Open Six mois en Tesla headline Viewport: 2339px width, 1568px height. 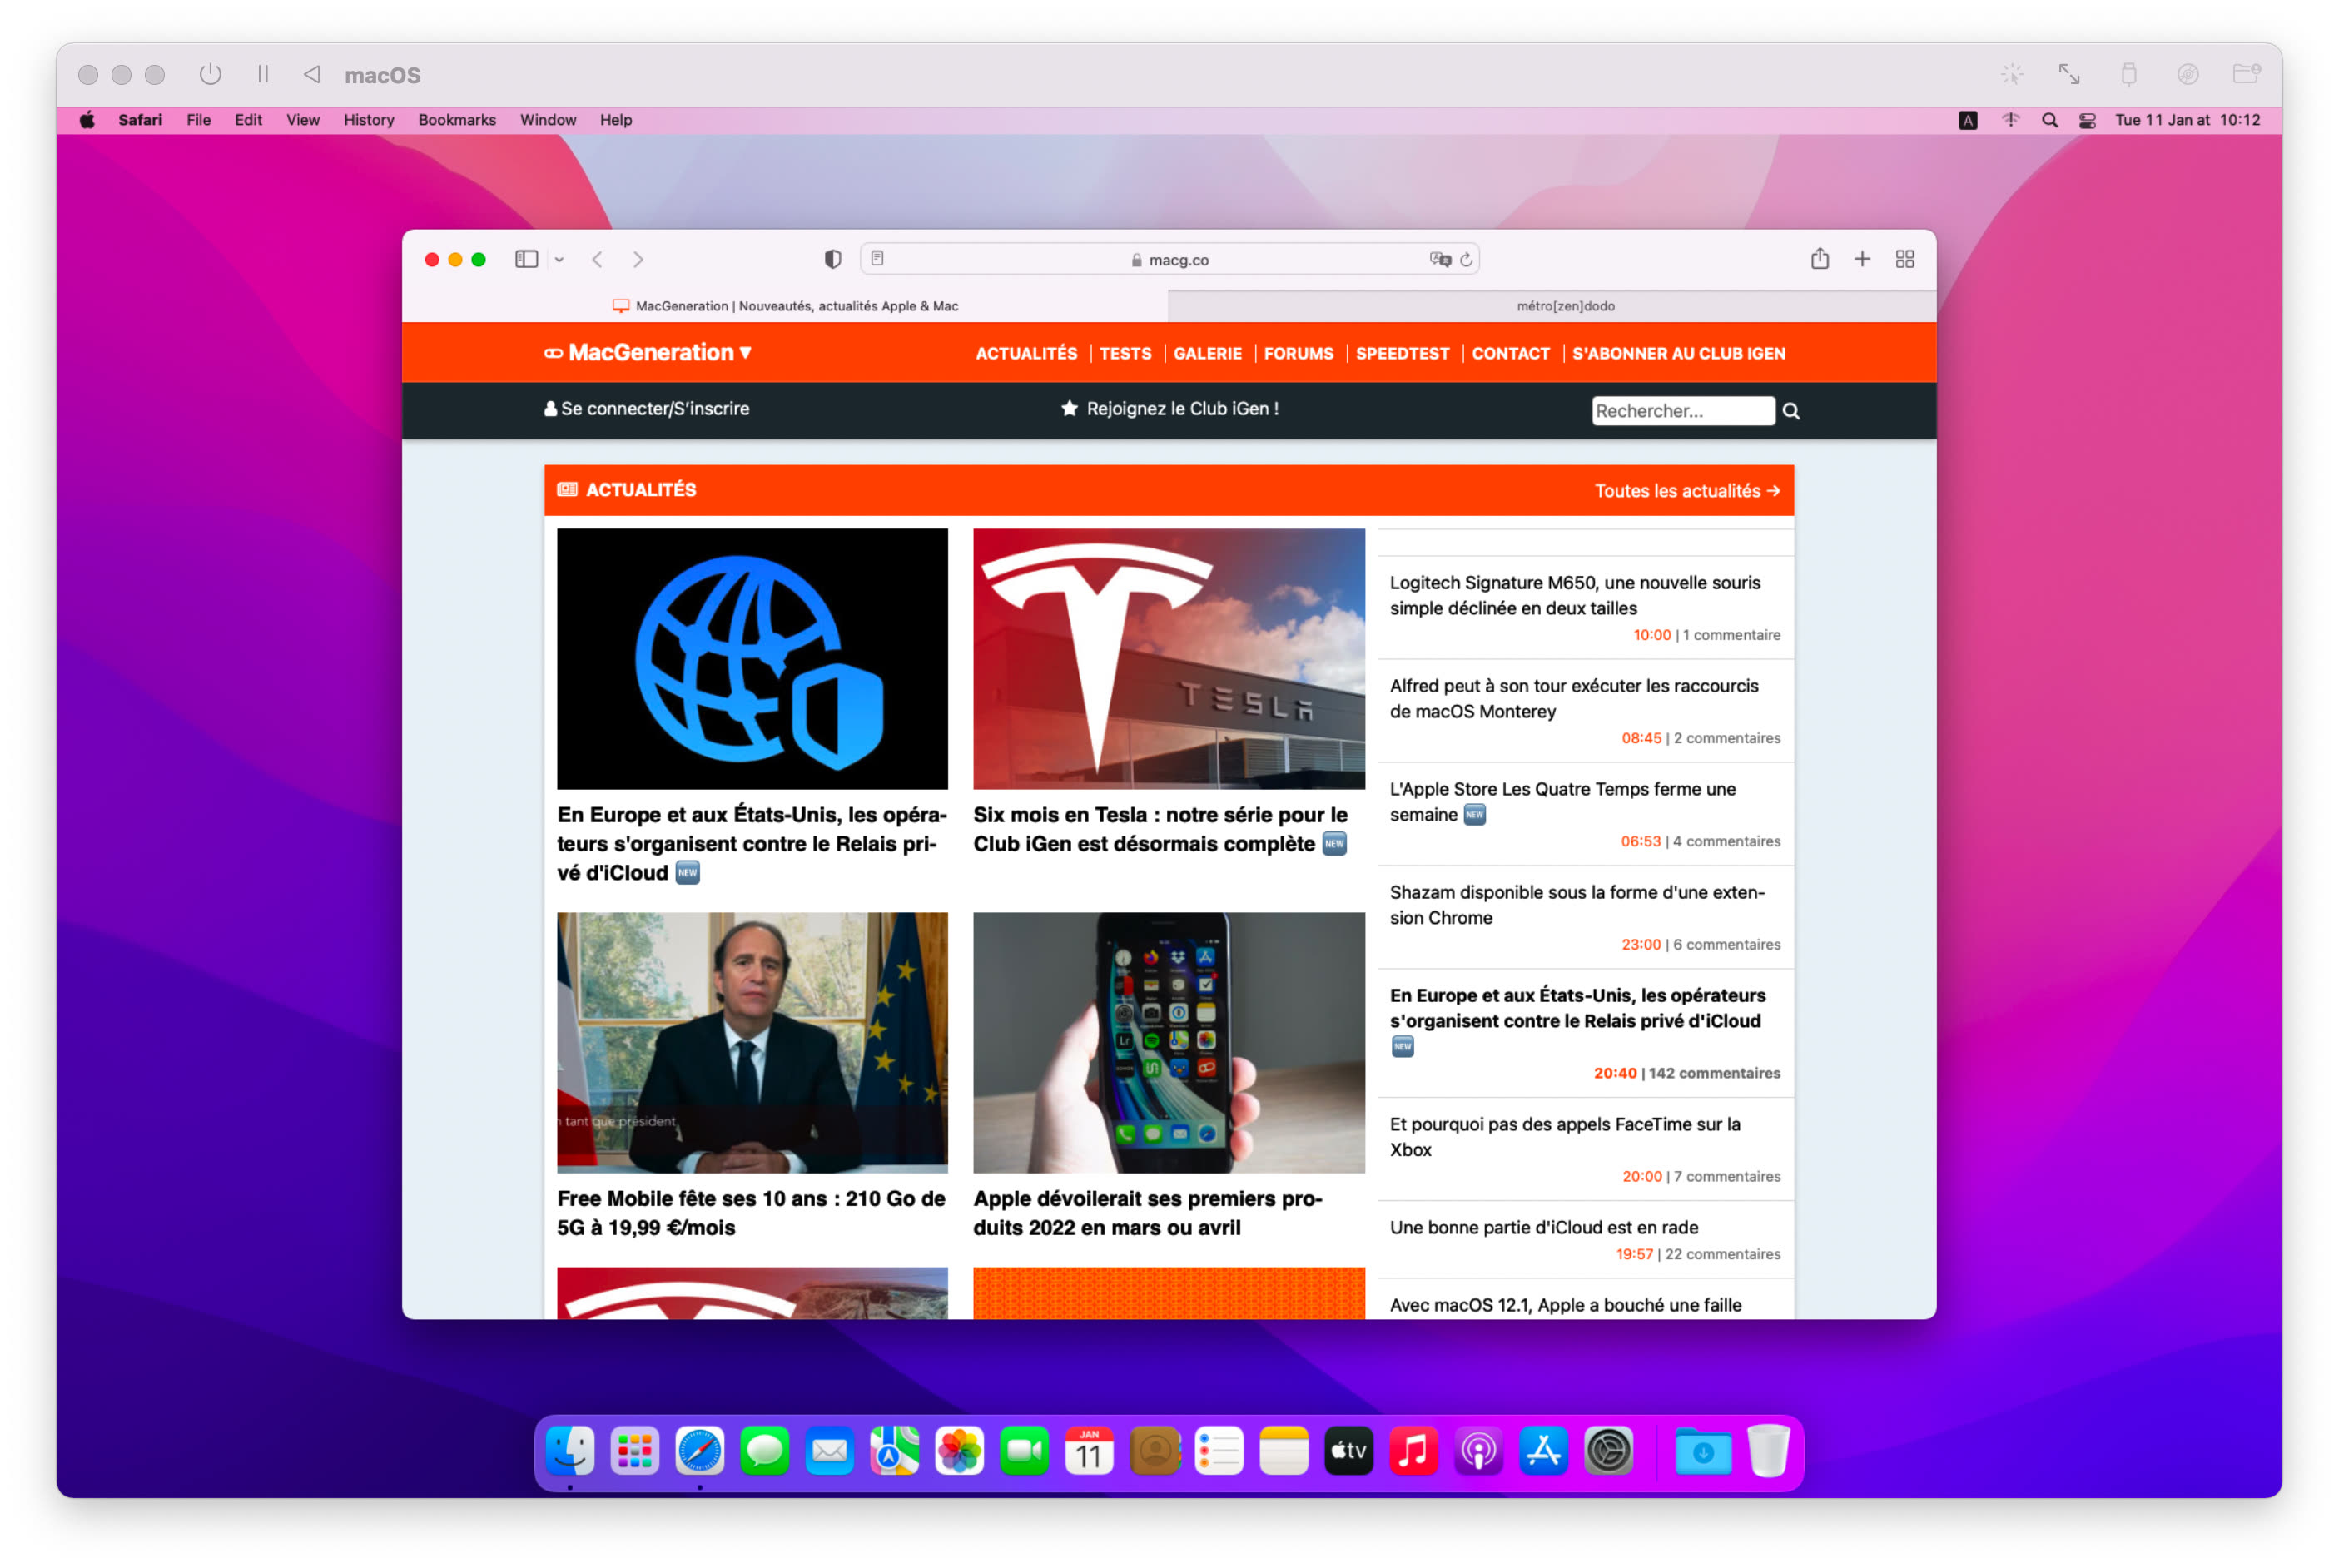pos(1160,830)
